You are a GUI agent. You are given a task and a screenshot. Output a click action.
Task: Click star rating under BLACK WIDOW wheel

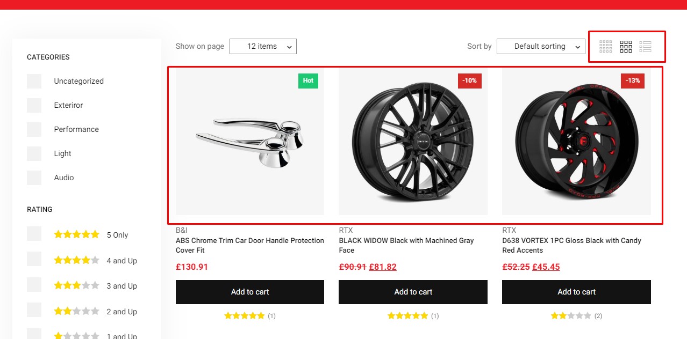[408, 316]
